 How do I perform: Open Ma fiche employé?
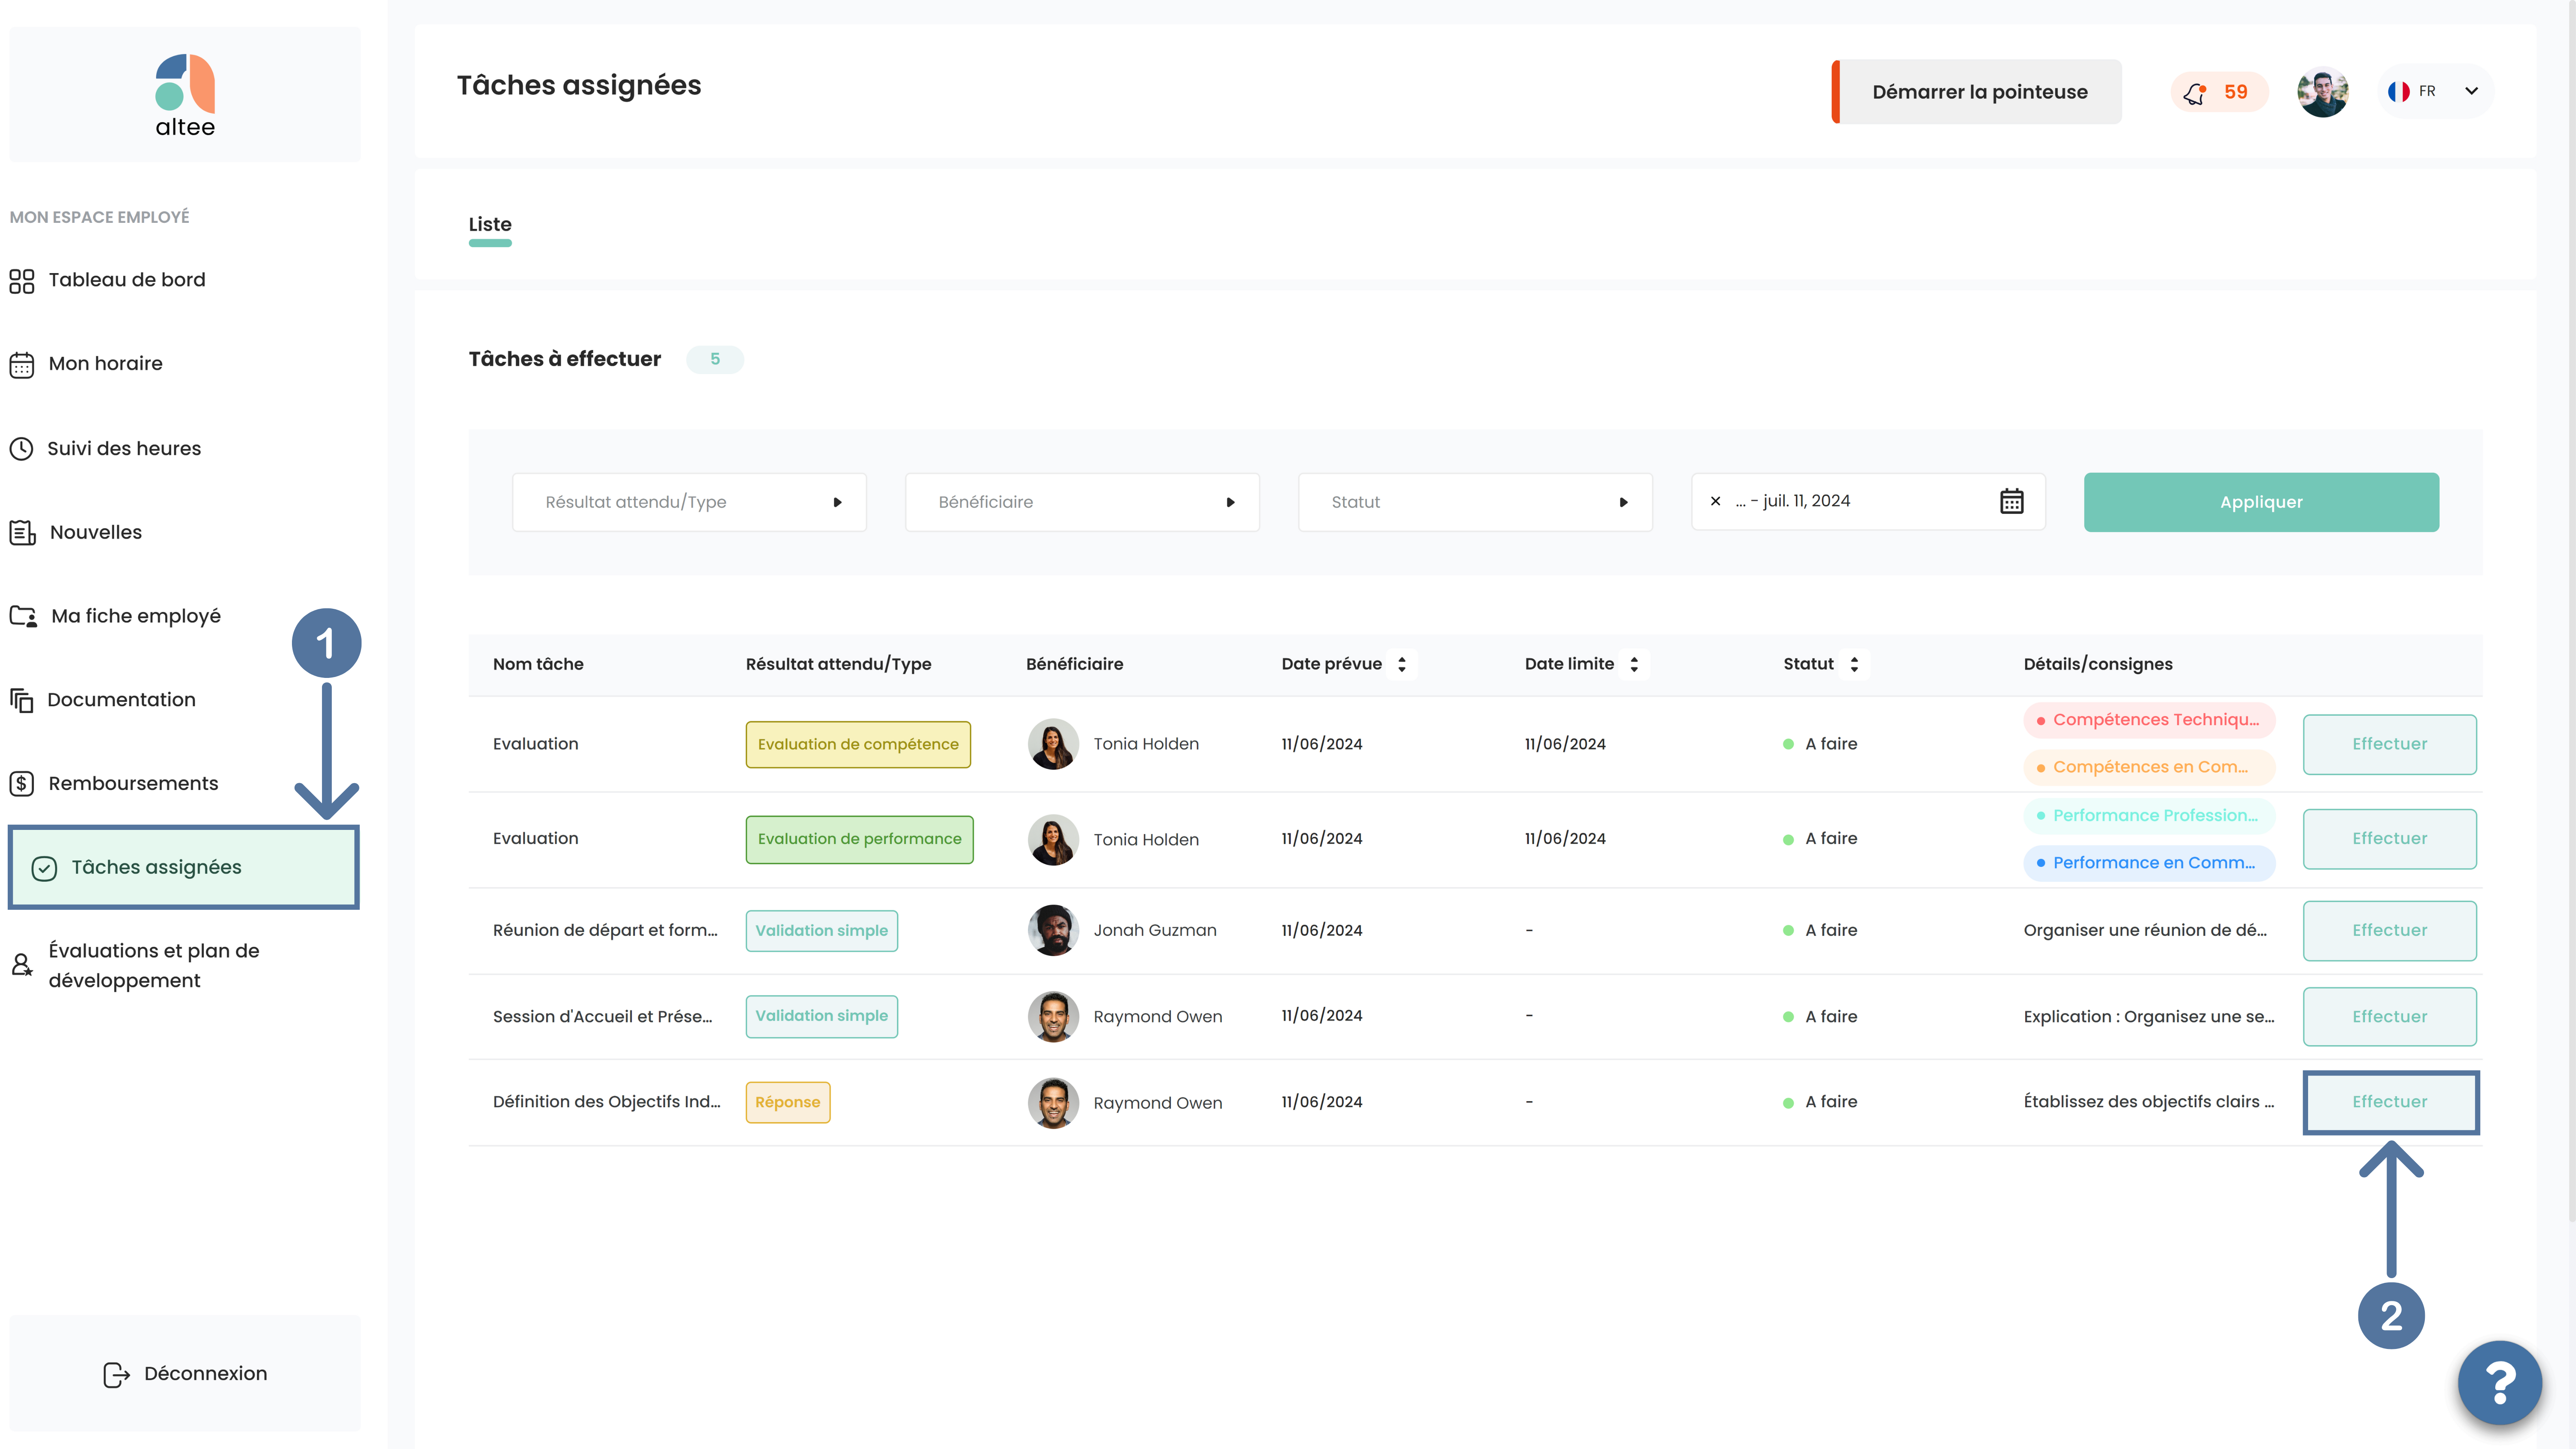(x=136, y=617)
